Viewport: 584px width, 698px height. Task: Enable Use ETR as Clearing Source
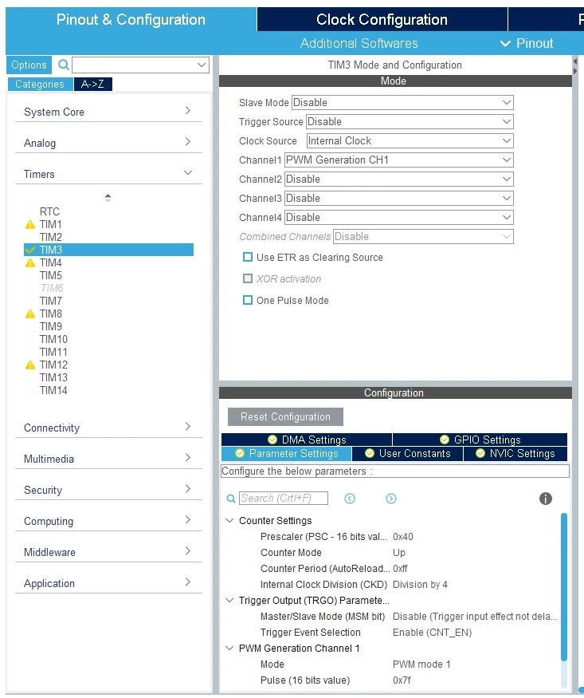click(x=248, y=257)
